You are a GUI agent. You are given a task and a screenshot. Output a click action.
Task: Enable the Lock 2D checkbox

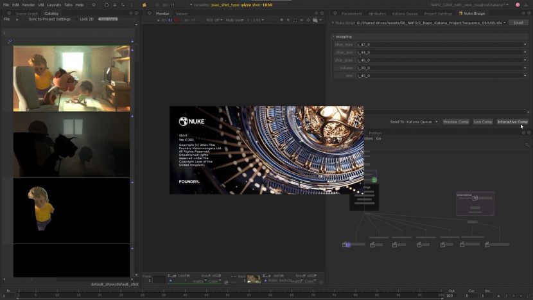[76, 19]
